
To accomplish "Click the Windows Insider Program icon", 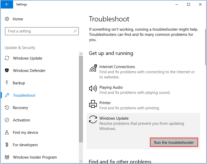I will click(x=7, y=157).
